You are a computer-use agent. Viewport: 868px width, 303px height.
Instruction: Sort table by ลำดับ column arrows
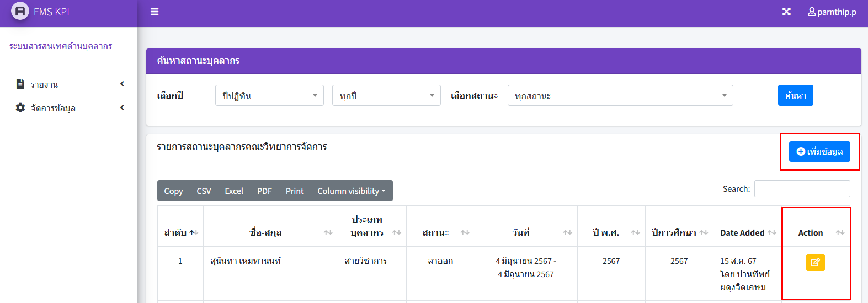(x=194, y=232)
